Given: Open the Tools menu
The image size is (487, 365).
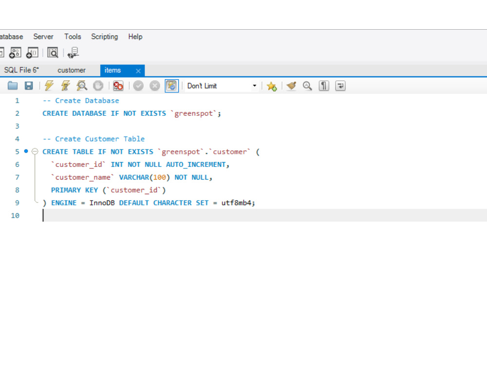Looking at the screenshot, I should pos(73,36).
